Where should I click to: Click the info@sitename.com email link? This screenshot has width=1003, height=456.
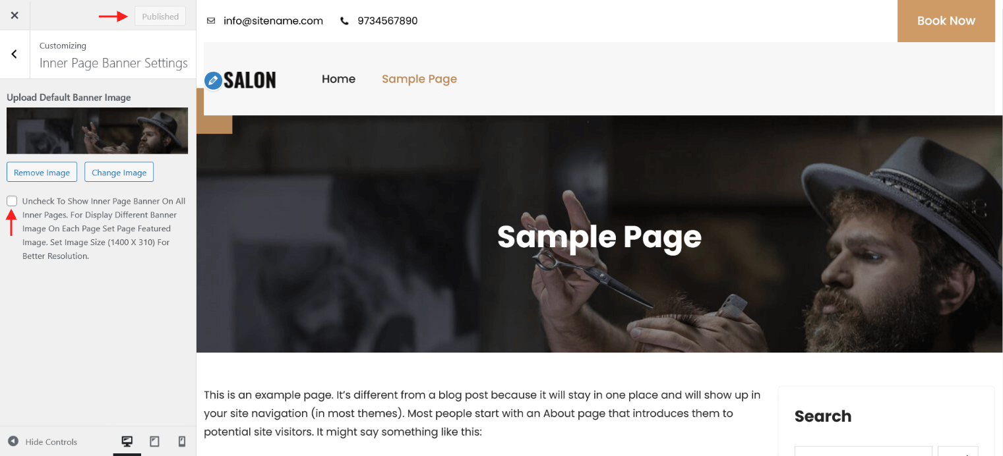tap(273, 20)
